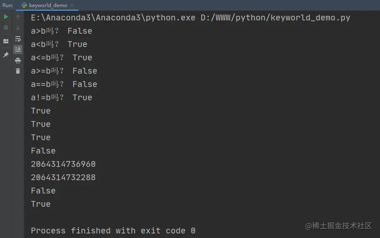Image resolution: width=380 pixels, height=238 pixels.
Task: Click the Python icon on keyworld_demo tab
Action: pyautogui.click(x=24, y=5)
